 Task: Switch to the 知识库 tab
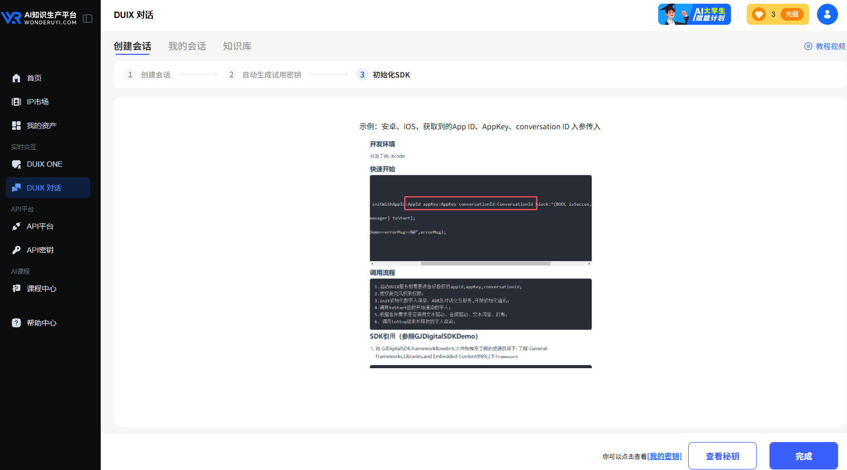[x=237, y=46]
